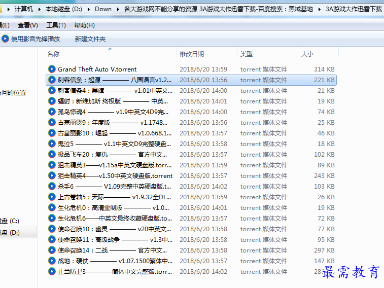
Task: Sort files by the 类型 column header
Action: [x=267, y=54]
